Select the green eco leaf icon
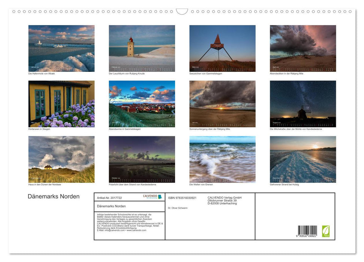This screenshot has width=364, height=262. pyautogui.click(x=326, y=232)
